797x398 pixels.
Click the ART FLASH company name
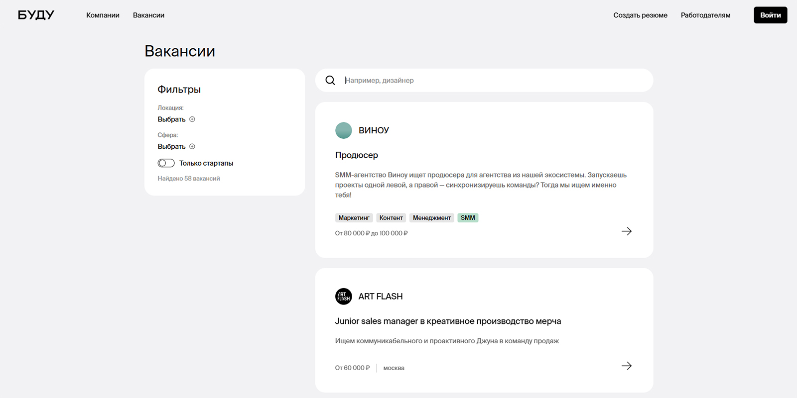click(381, 297)
